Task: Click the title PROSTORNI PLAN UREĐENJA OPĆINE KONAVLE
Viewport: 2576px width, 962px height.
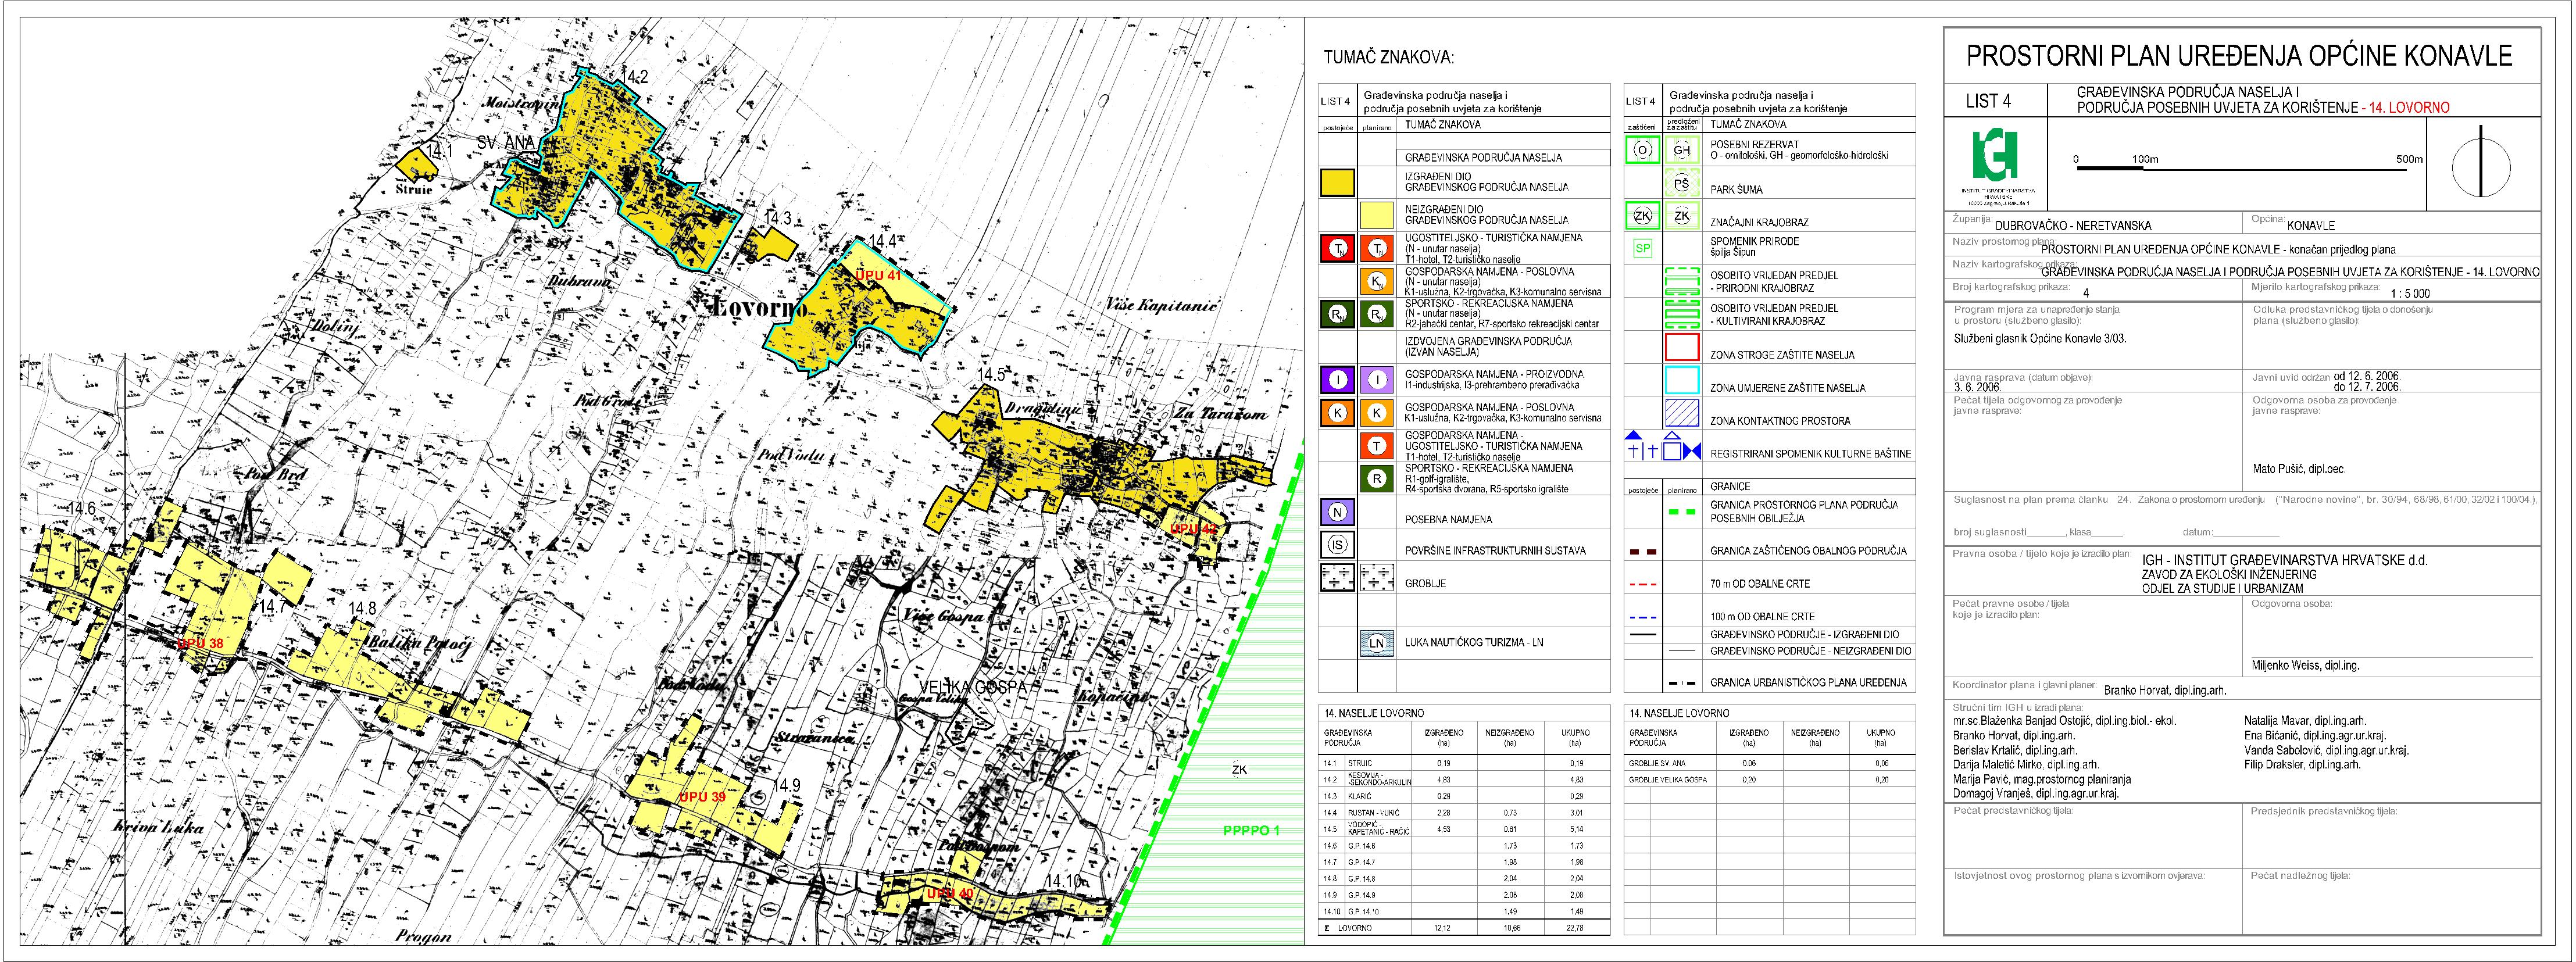Action: pos(2239,55)
